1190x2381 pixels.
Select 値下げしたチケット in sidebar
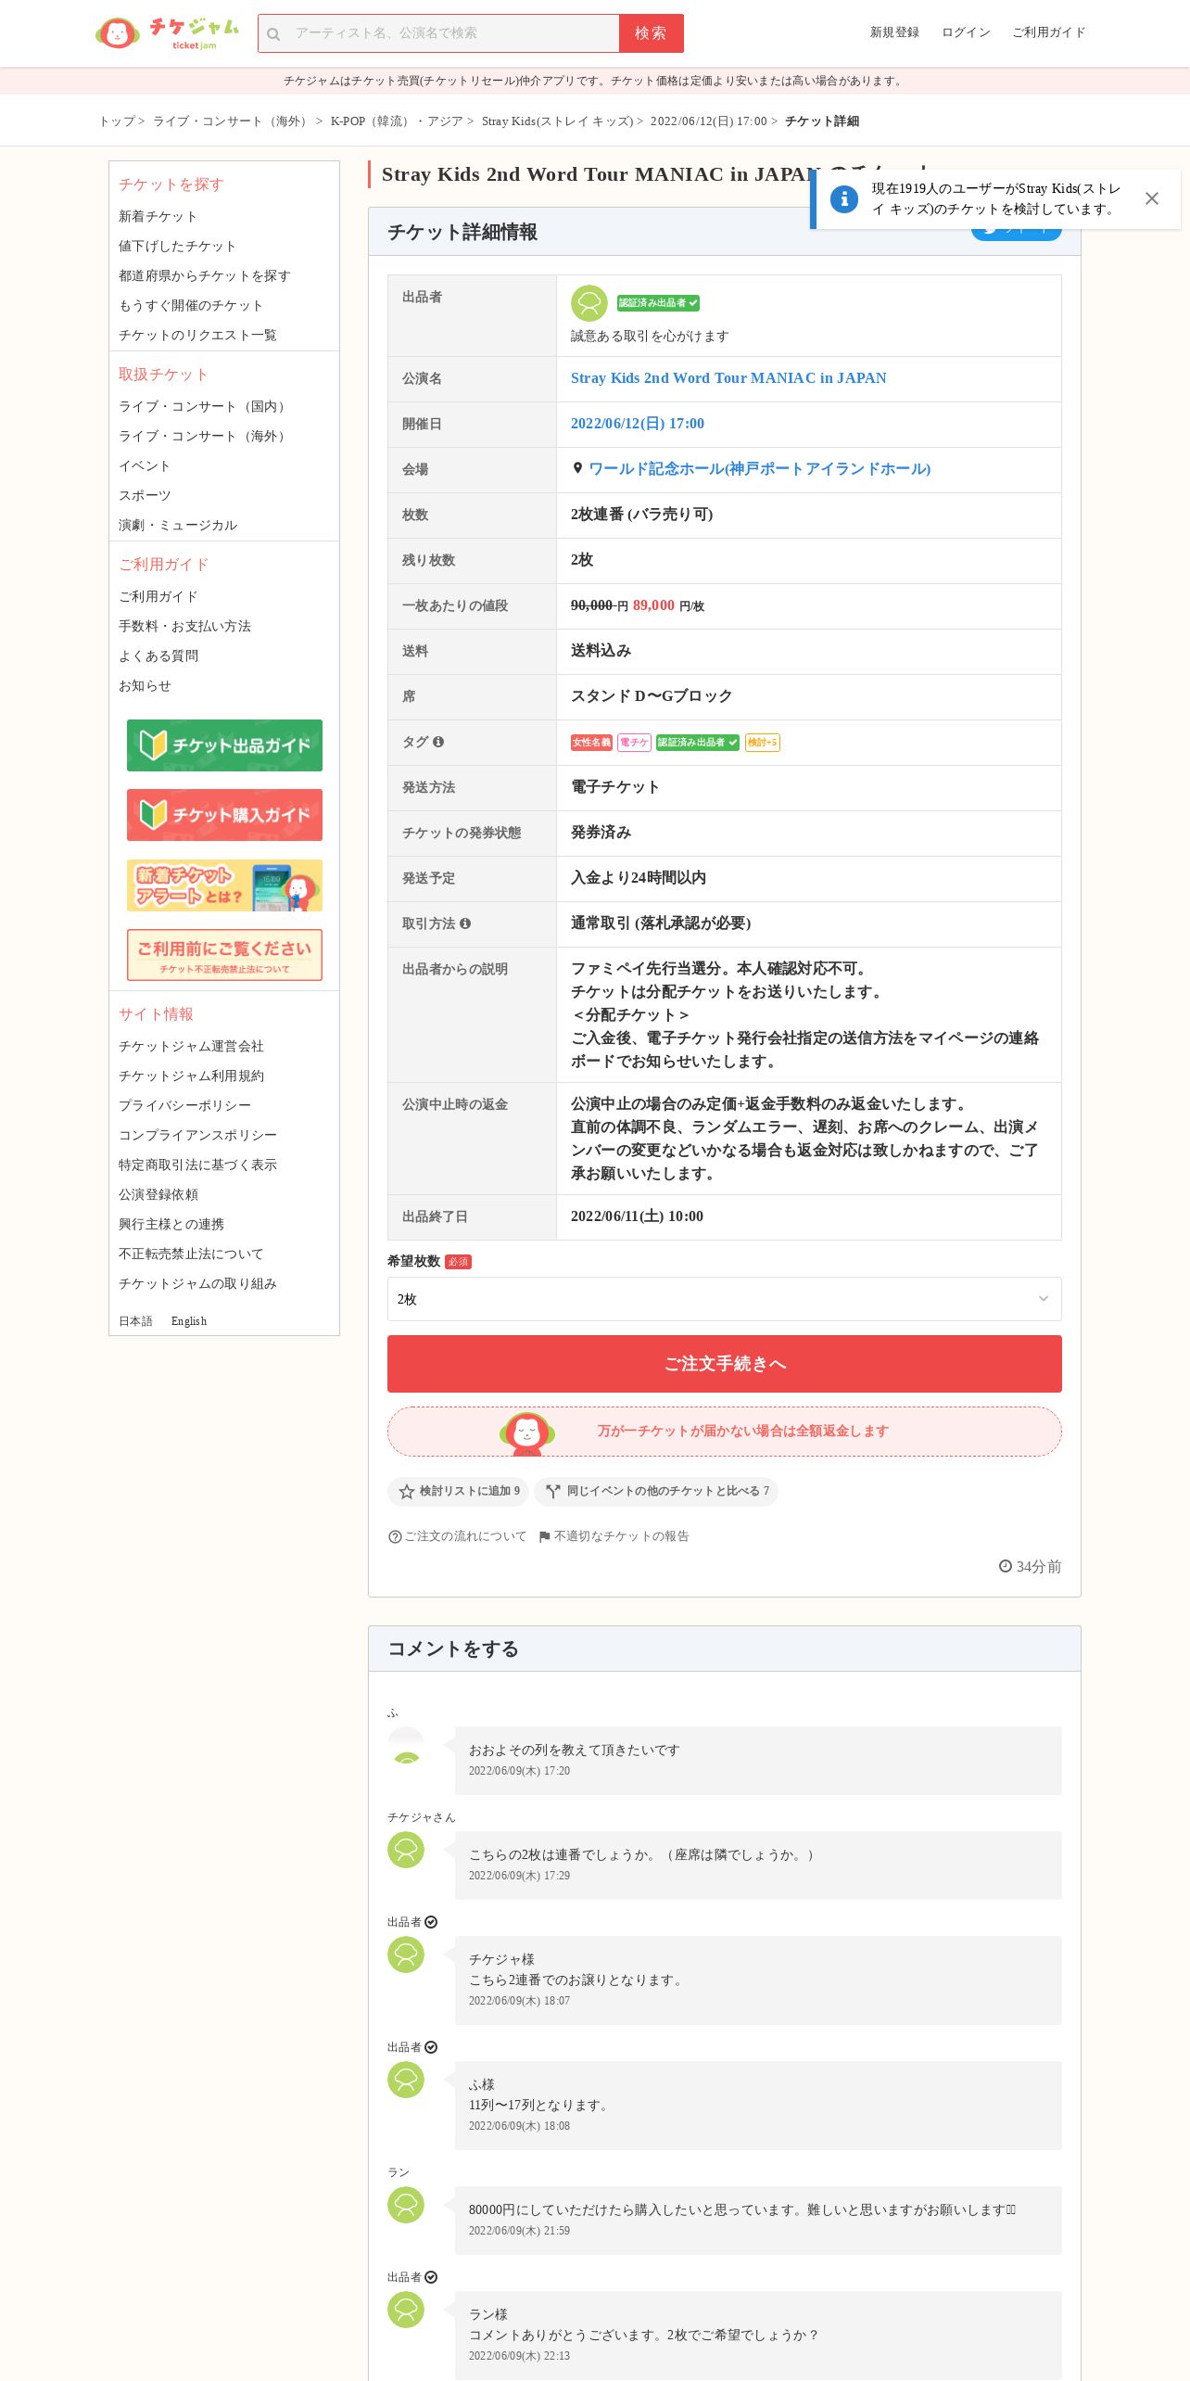tap(177, 246)
